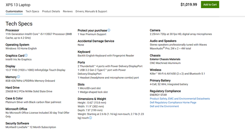
Task: Click the Protect your purchase heading
Action: [92, 30]
